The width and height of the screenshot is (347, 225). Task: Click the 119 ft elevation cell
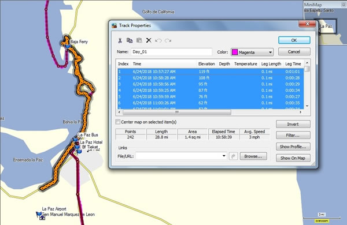tap(204, 72)
